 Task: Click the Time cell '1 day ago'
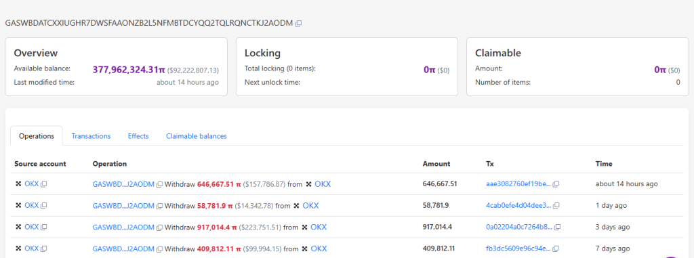click(x=611, y=205)
